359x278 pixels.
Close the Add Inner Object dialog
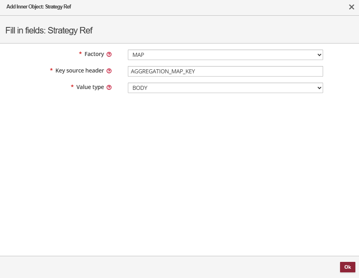click(351, 7)
